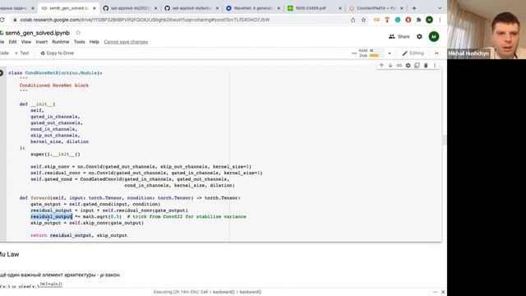Click the RAM and Disk usage indicator
The width and height of the screenshot is (526, 296).
point(371,53)
